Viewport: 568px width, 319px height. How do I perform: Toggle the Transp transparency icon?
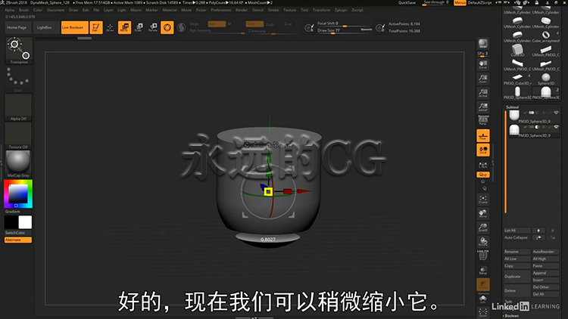coord(483,270)
